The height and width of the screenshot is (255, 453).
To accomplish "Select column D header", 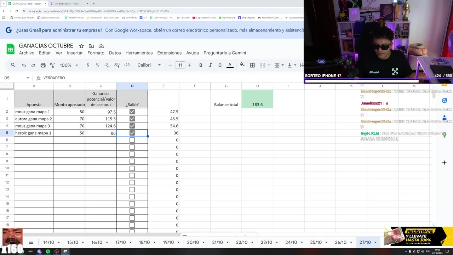I will pyautogui.click(x=132, y=86).
